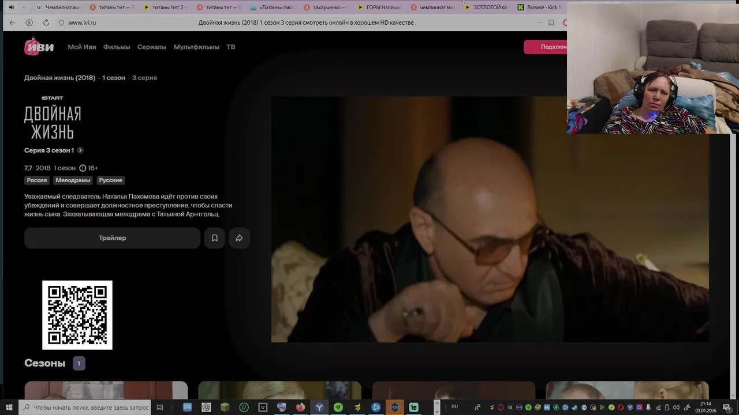Open the Windows Start menu

(8, 408)
